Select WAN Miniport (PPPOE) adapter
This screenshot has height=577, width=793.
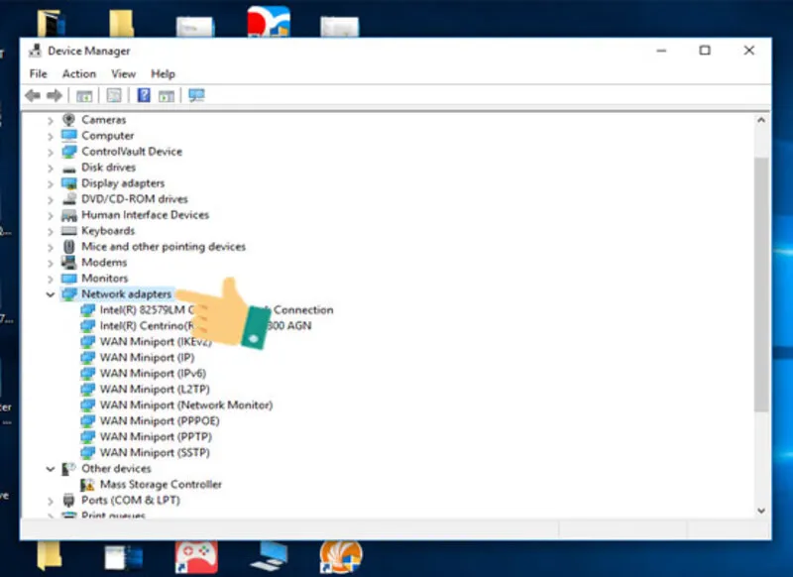pos(160,420)
